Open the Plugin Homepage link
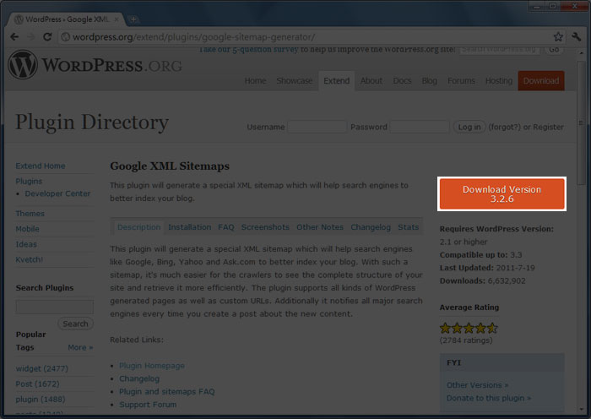591x419 pixels. tap(152, 366)
